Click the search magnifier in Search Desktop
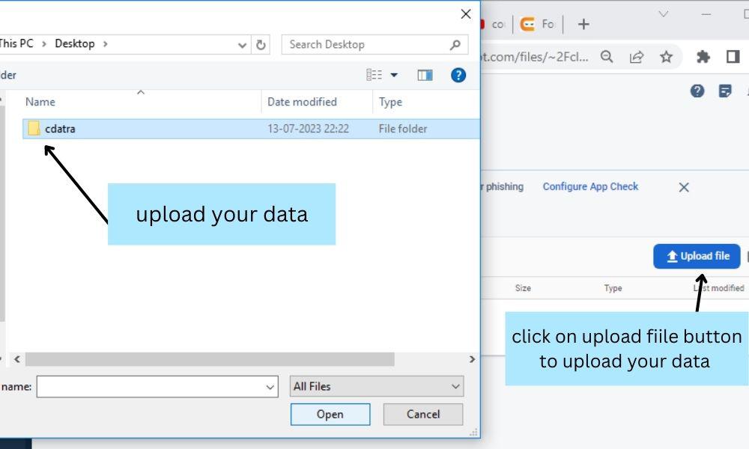Image resolution: width=749 pixels, height=449 pixels. coord(455,45)
